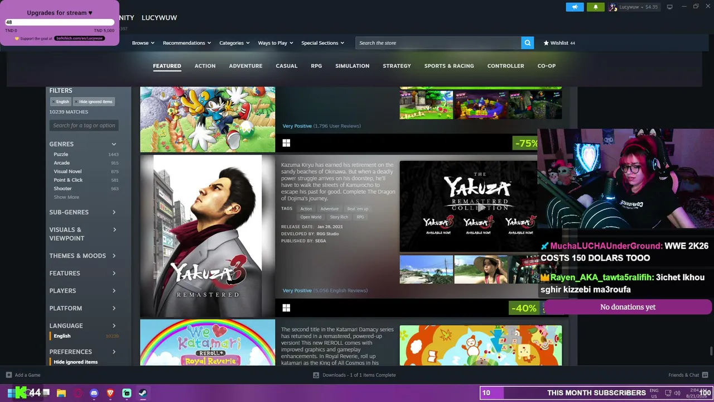Switch to the Controller tab
The height and width of the screenshot is (402, 714).
click(505, 66)
